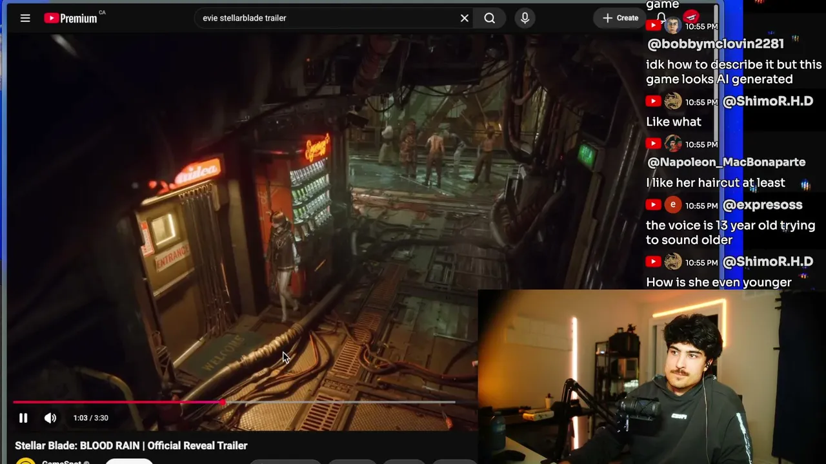Seek ahead on the unplayed grey progress bar
This screenshot has width=826, height=464.
pos(340,402)
